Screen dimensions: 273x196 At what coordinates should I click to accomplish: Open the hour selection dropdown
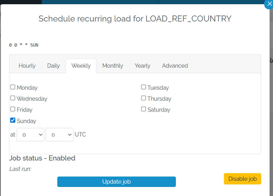(30, 135)
